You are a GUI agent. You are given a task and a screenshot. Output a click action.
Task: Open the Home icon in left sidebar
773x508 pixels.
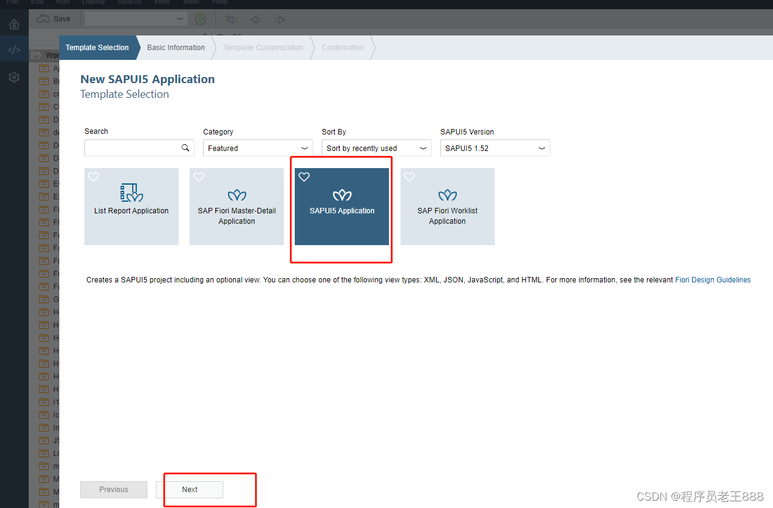tap(14, 24)
